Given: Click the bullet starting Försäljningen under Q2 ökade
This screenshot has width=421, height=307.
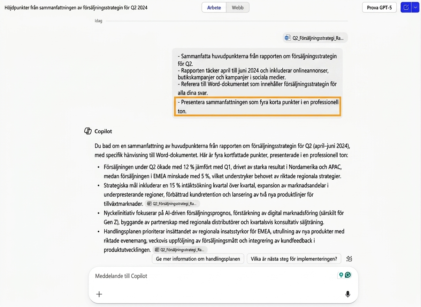Looking at the screenshot, I should click(222, 171).
